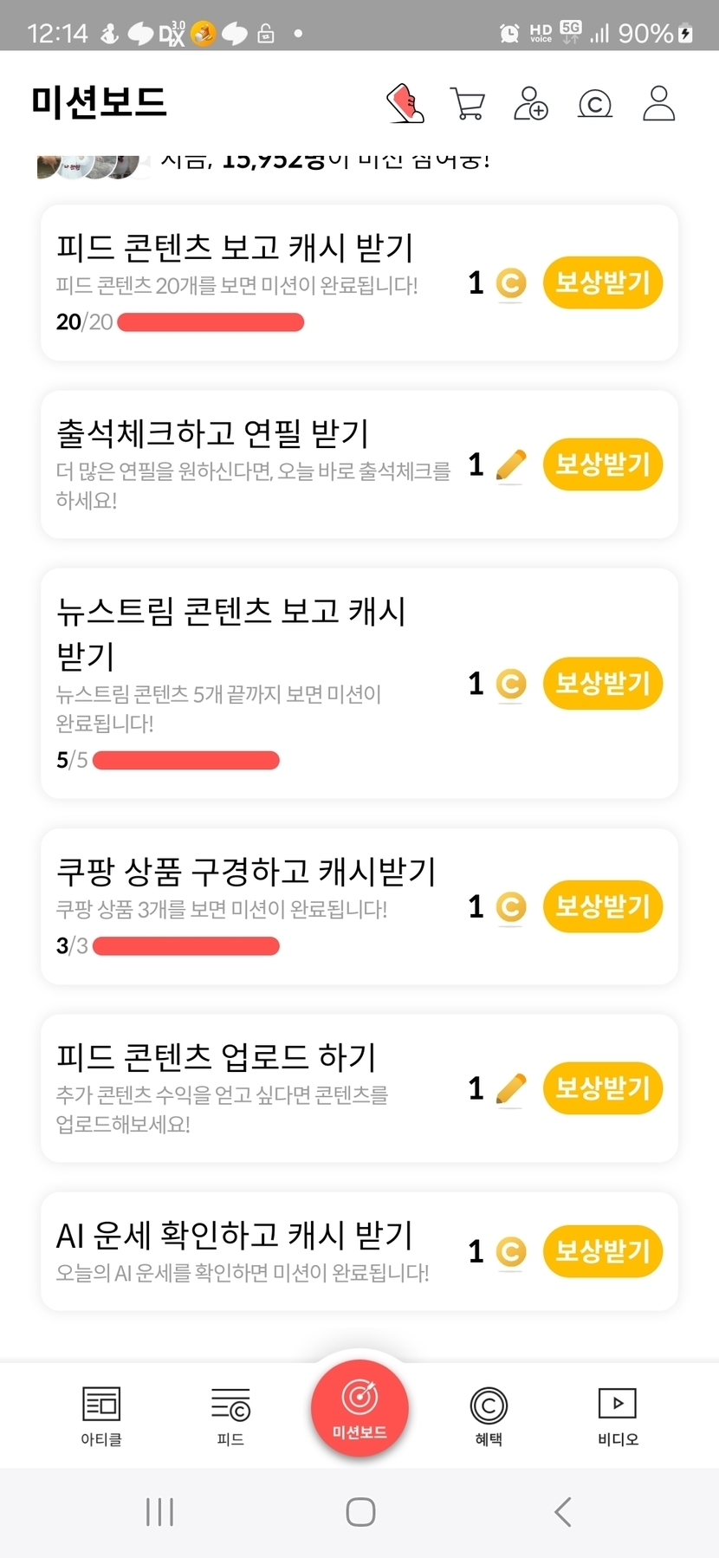Tap the 미션보드 center button
The height and width of the screenshot is (1558, 719).
click(359, 1408)
